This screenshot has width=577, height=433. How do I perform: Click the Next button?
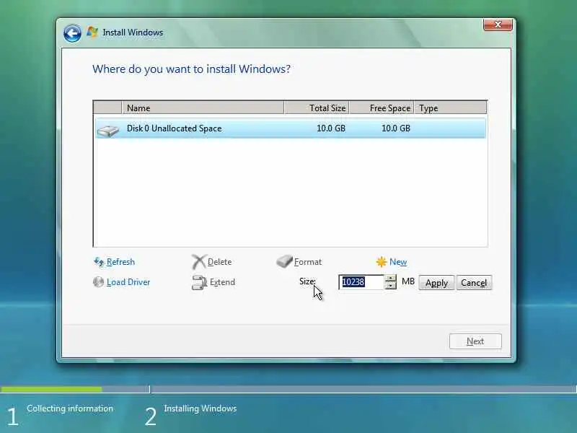pyautogui.click(x=475, y=341)
